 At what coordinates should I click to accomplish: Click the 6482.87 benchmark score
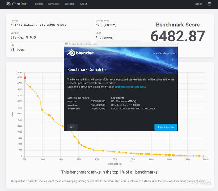178,36
